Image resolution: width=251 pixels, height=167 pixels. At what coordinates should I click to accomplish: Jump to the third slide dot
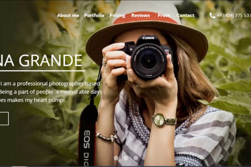pyautogui.click(x=136, y=158)
